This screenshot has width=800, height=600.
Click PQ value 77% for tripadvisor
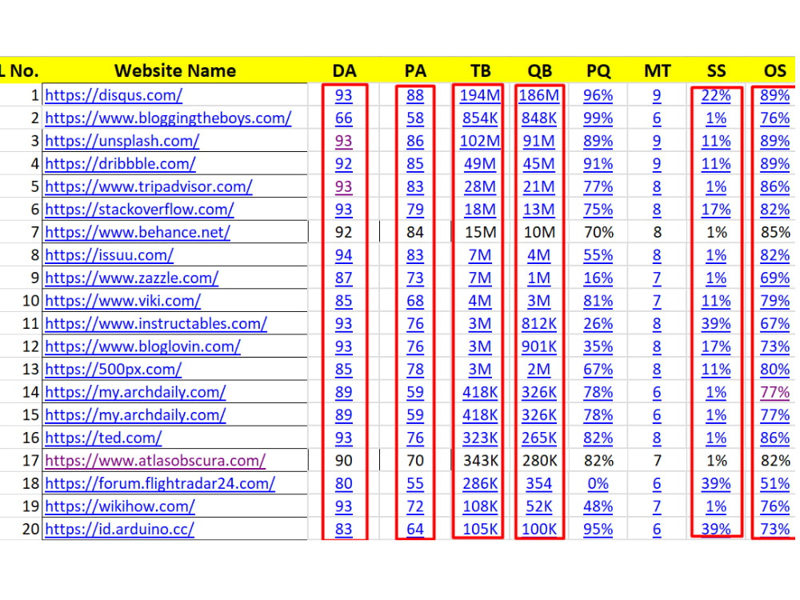[598, 186]
